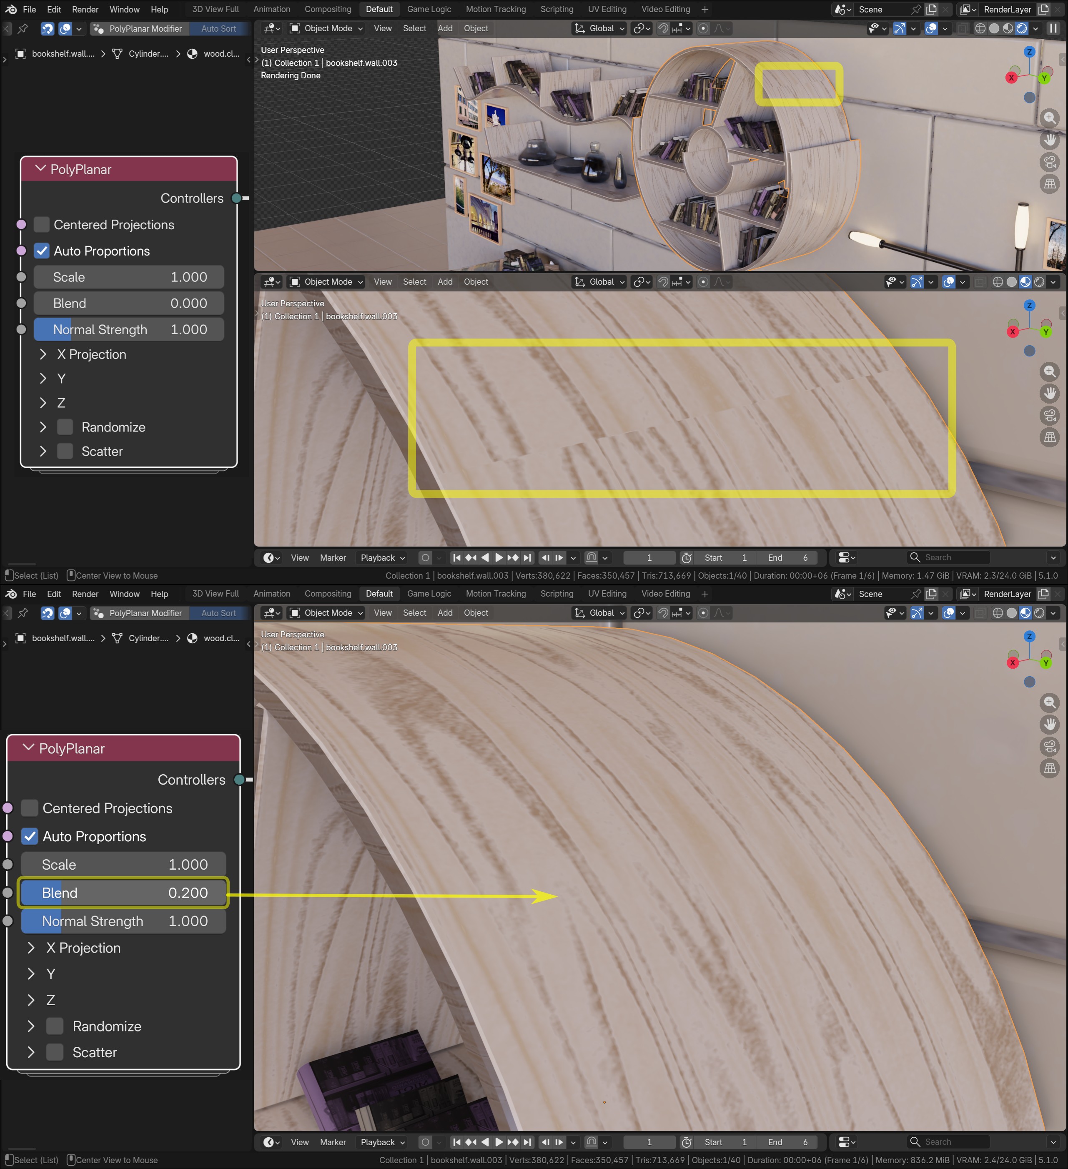Screen dimensions: 1068x1169
Task: Jump to next keyframe in upper window's timeline
Action: click(x=513, y=558)
